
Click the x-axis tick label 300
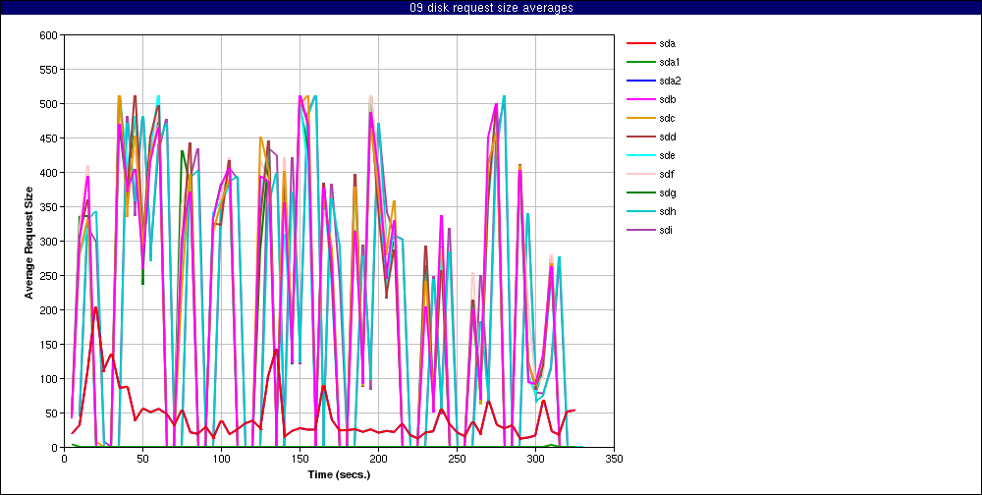click(535, 459)
